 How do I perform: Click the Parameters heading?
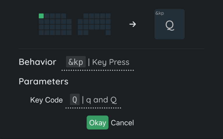[x=44, y=81]
